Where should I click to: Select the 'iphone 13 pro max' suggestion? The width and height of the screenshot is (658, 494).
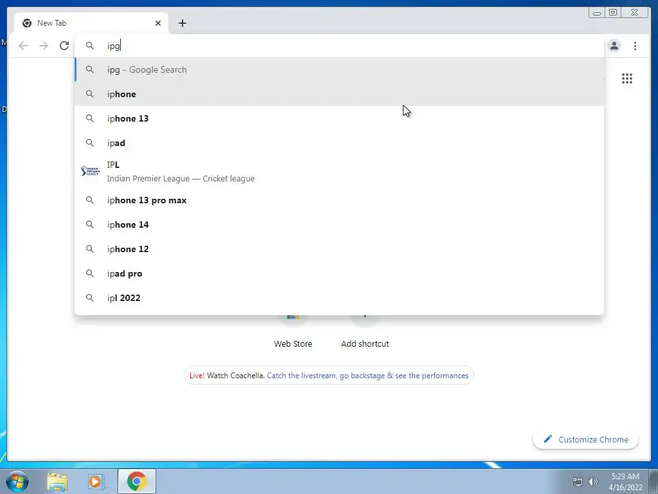pos(339,201)
